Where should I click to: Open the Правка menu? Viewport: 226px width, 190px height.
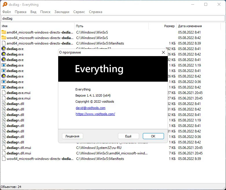coord(21,12)
